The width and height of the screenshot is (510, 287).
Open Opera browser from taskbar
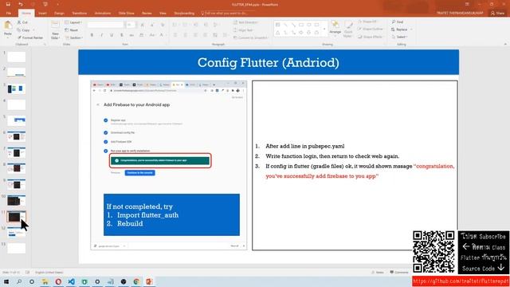(x=58, y=281)
